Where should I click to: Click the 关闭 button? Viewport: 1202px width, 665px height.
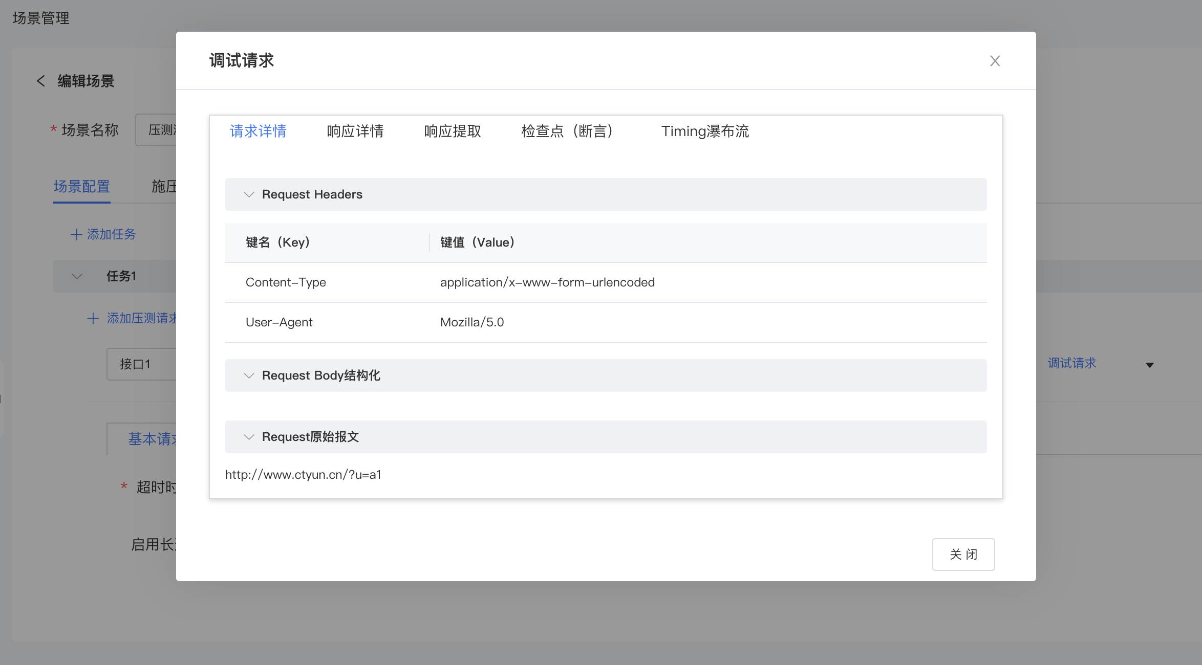pos(963,554)
